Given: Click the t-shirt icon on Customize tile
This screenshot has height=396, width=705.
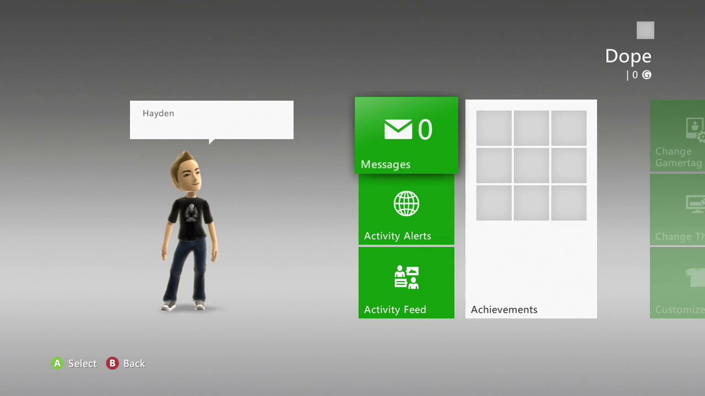Looking at the screenshot, I should click(696, 277).
